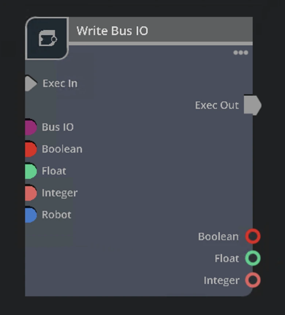This screenshot has height=315, width=285.
Task: Click the salmon Integer input port
Action: click(31, 193)
